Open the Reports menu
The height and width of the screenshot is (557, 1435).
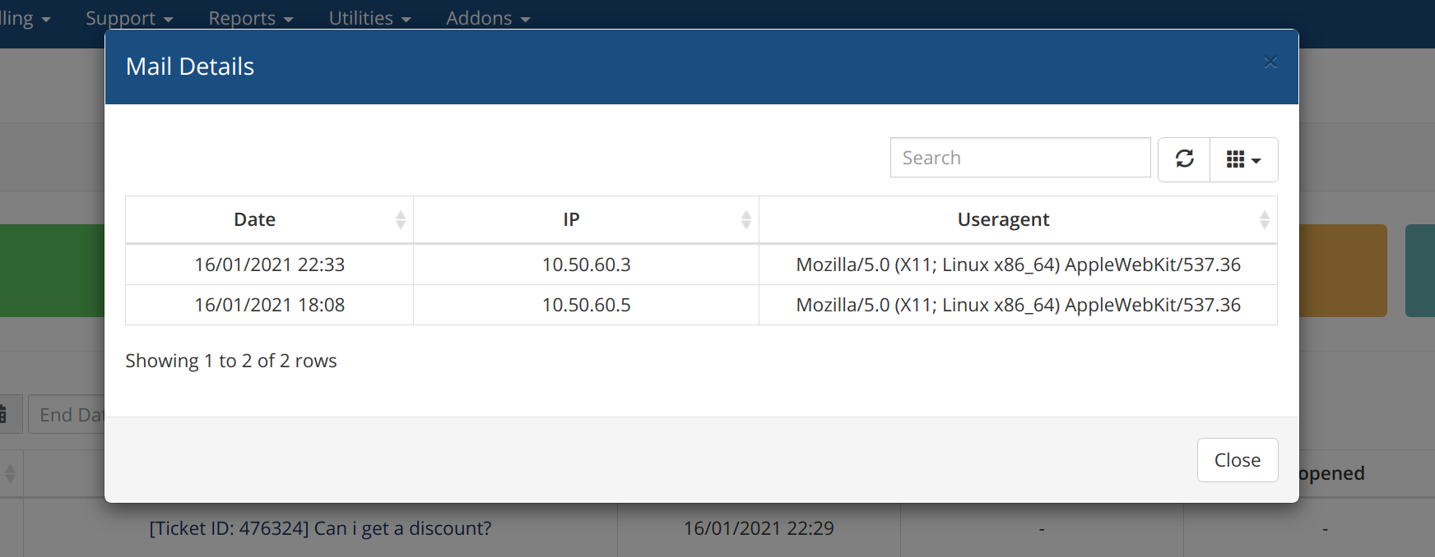point(251,18)
